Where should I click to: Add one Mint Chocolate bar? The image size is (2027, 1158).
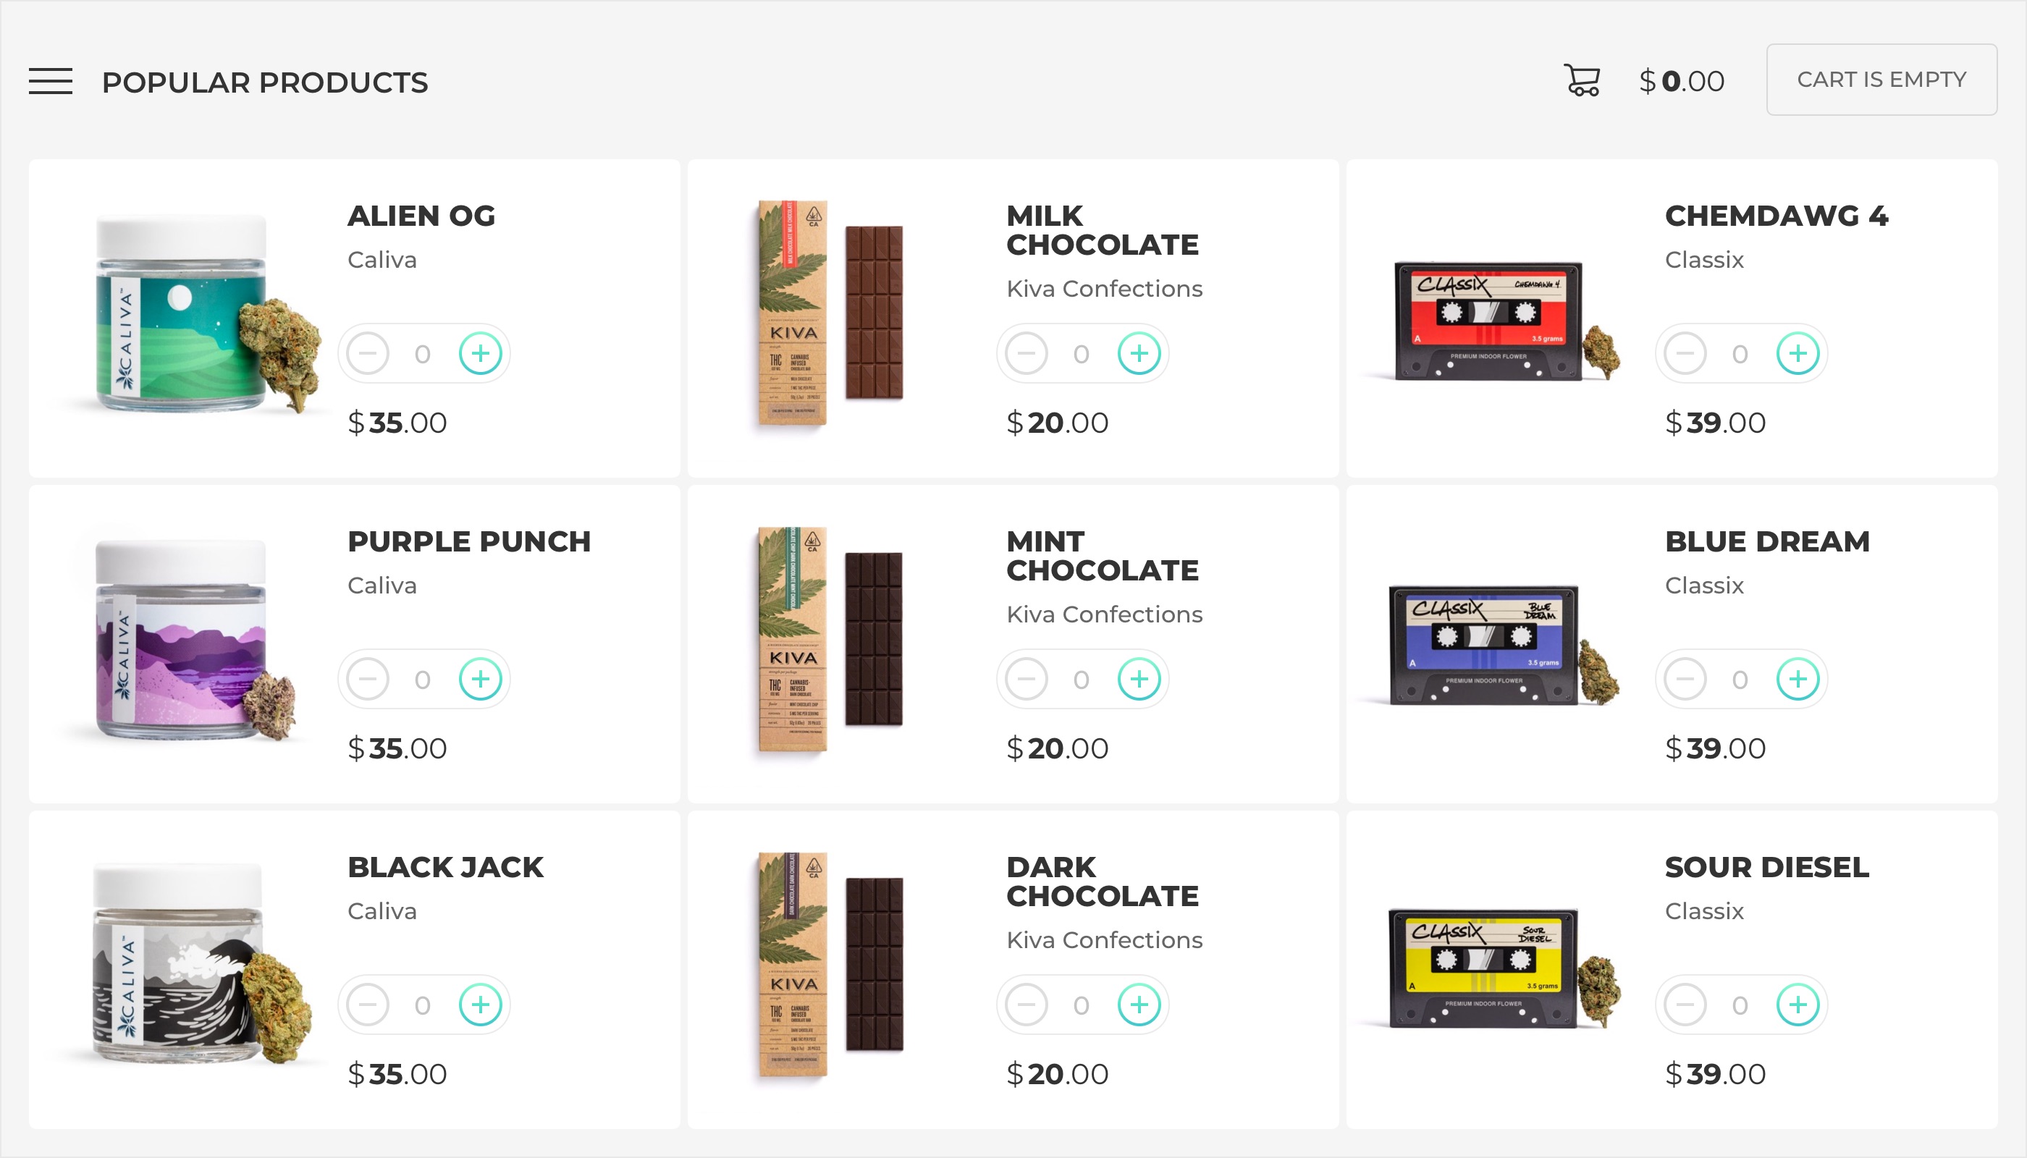pos(1139,679)
